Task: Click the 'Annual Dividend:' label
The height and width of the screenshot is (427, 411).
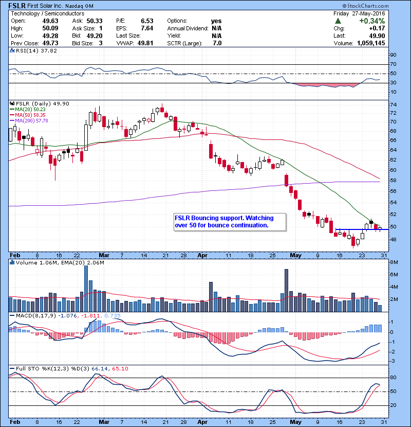Action: pos(188,28)
